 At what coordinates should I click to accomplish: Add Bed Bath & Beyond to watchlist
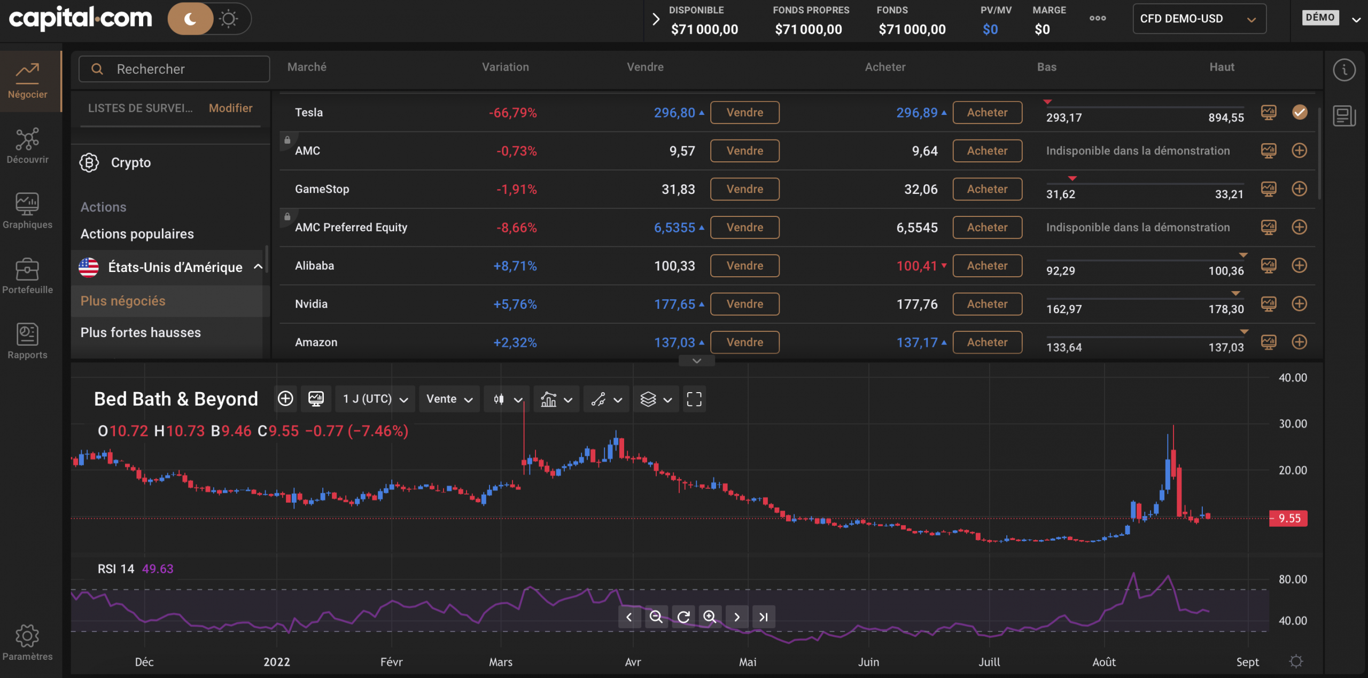click(x=285, y=399)
